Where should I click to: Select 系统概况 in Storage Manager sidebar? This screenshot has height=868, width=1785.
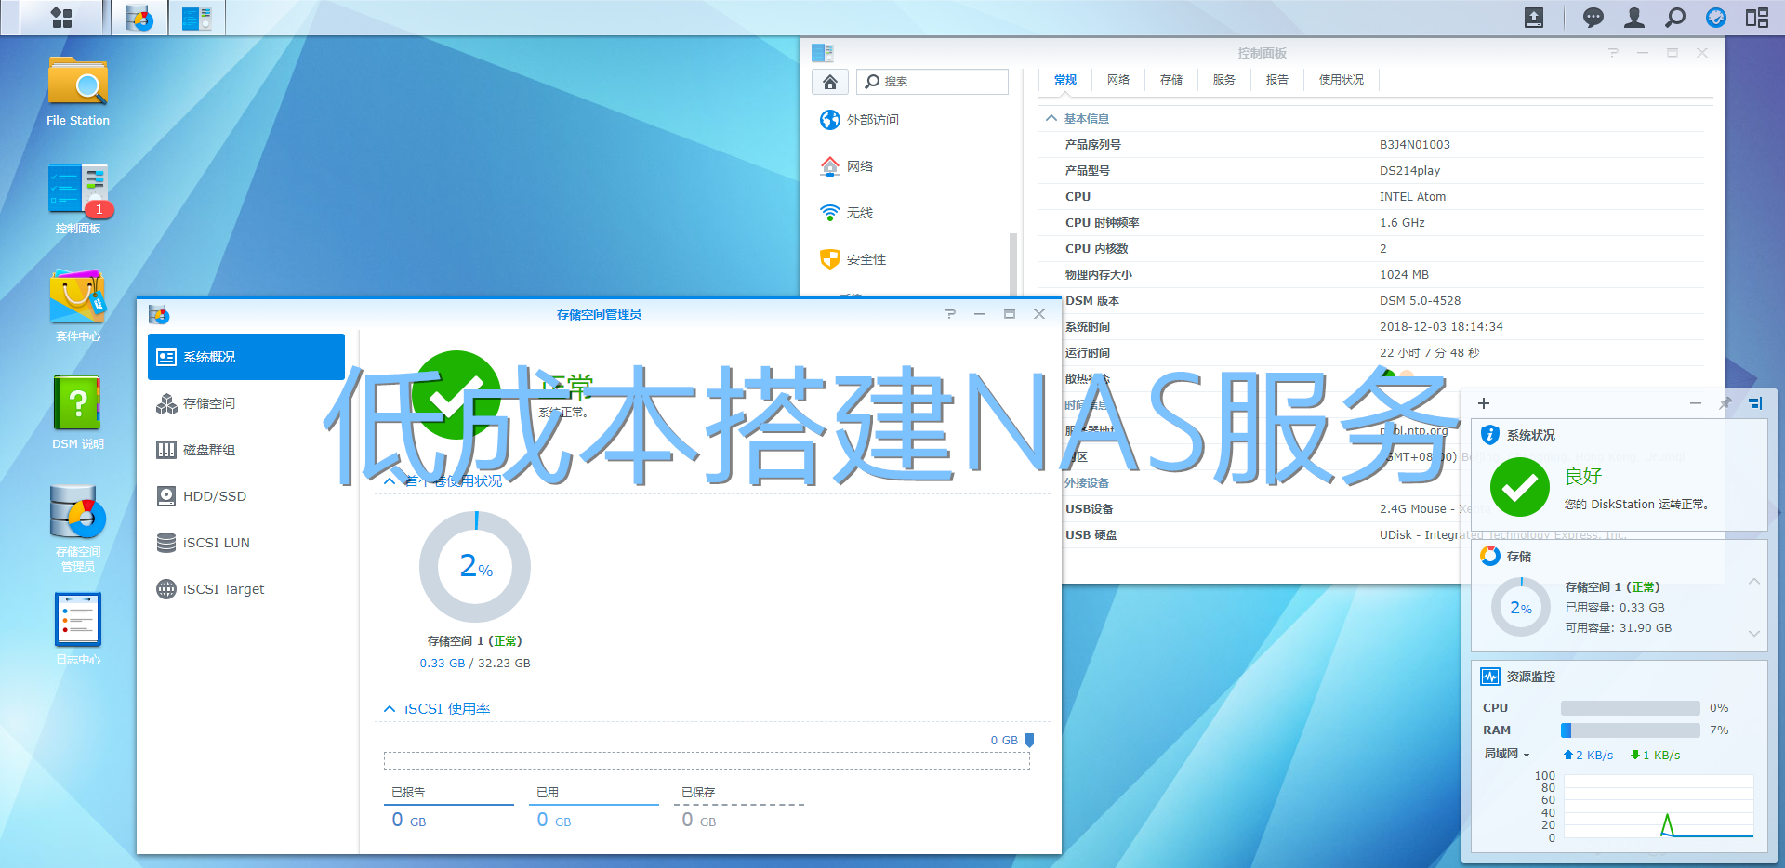pos(246,357)
